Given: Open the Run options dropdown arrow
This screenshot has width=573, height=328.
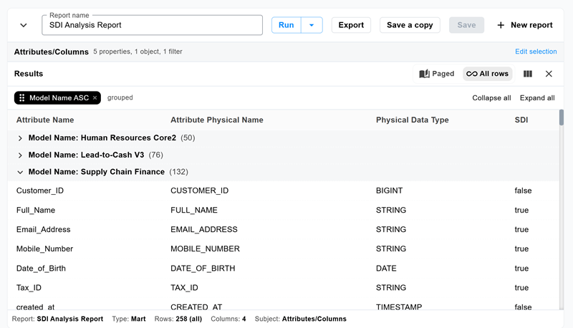Looking at the screenshot, I should coord(312,25).
